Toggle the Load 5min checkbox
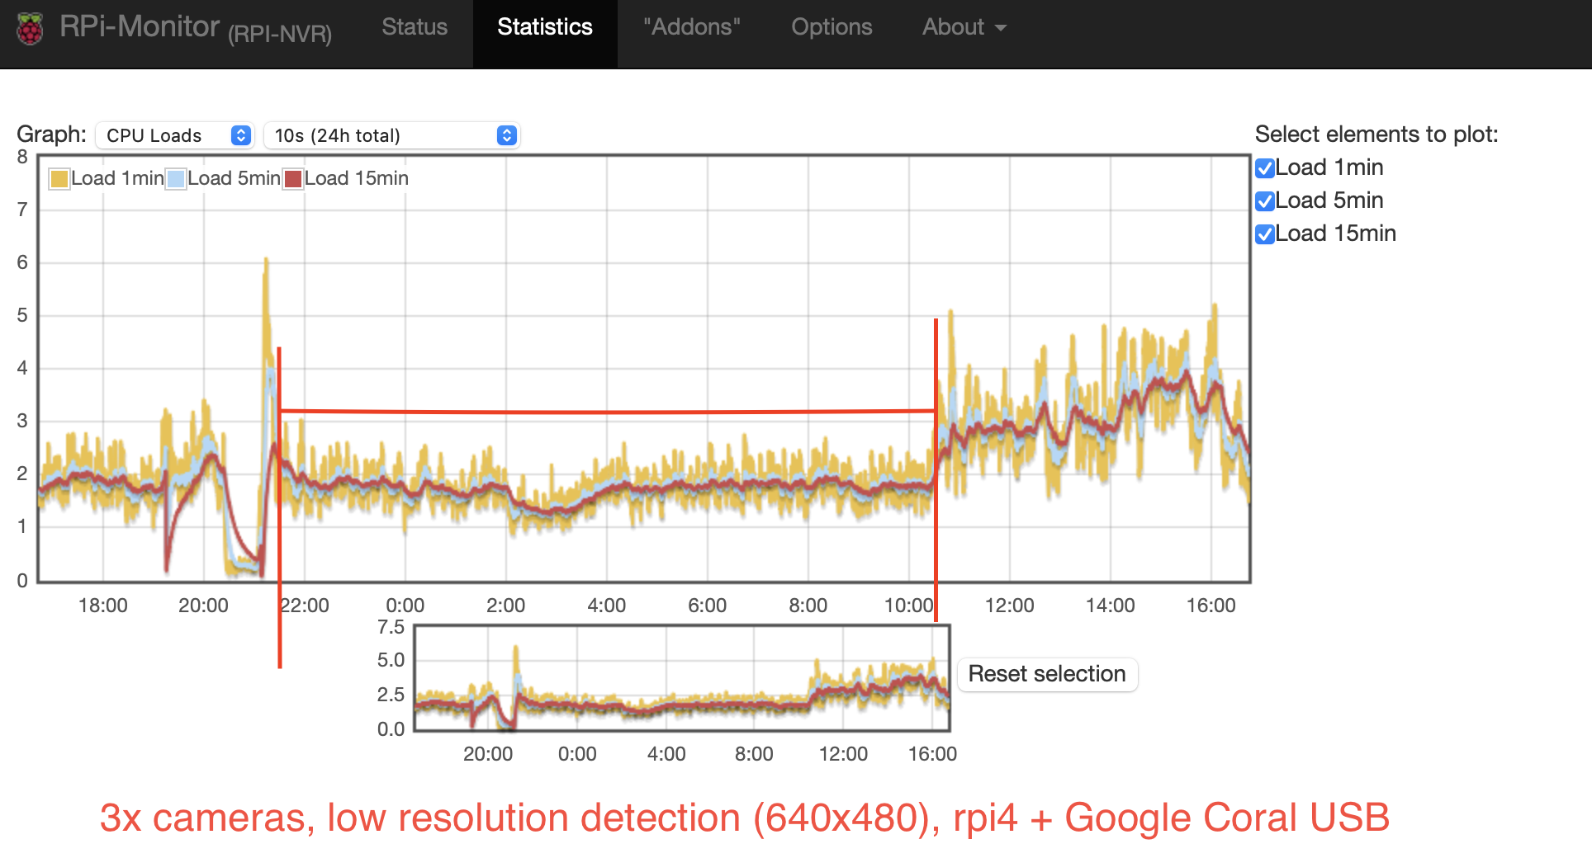This screenshot has width=1592, height=858. coord(1265,201)
